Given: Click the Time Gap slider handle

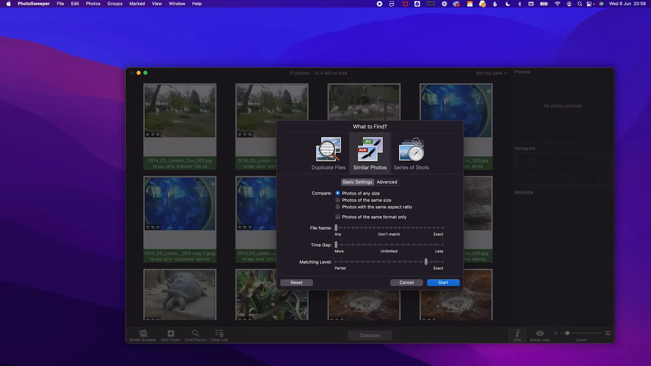Looking at the screenshot, I should point(336,245).
